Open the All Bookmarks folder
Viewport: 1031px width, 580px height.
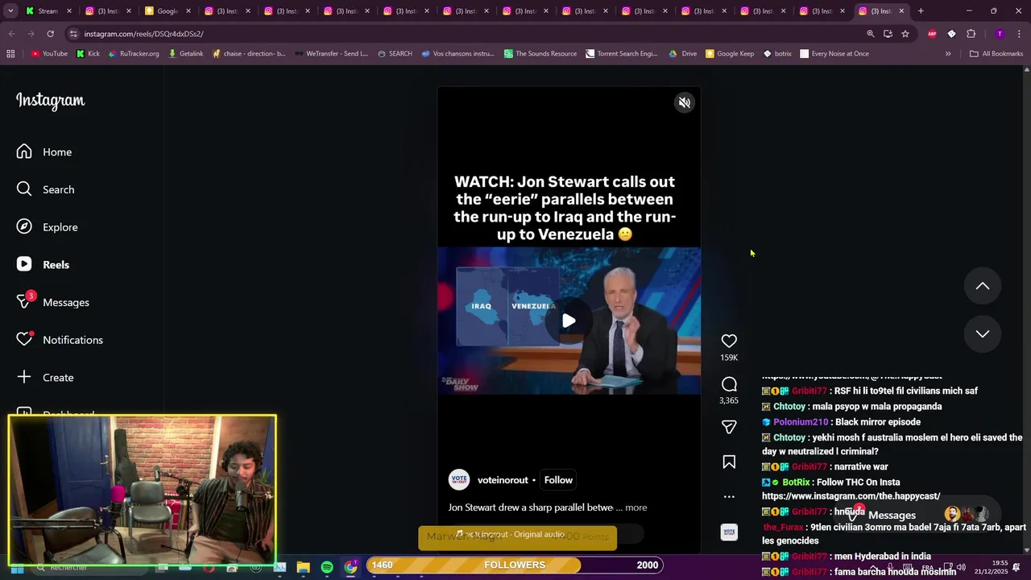996,54
